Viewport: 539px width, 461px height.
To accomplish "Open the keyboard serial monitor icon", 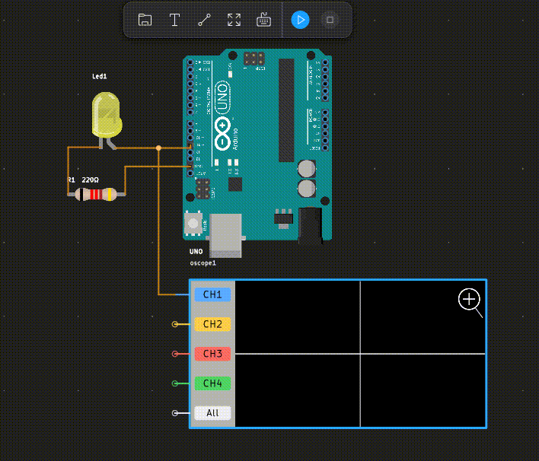I will click(x=263, y=20).
